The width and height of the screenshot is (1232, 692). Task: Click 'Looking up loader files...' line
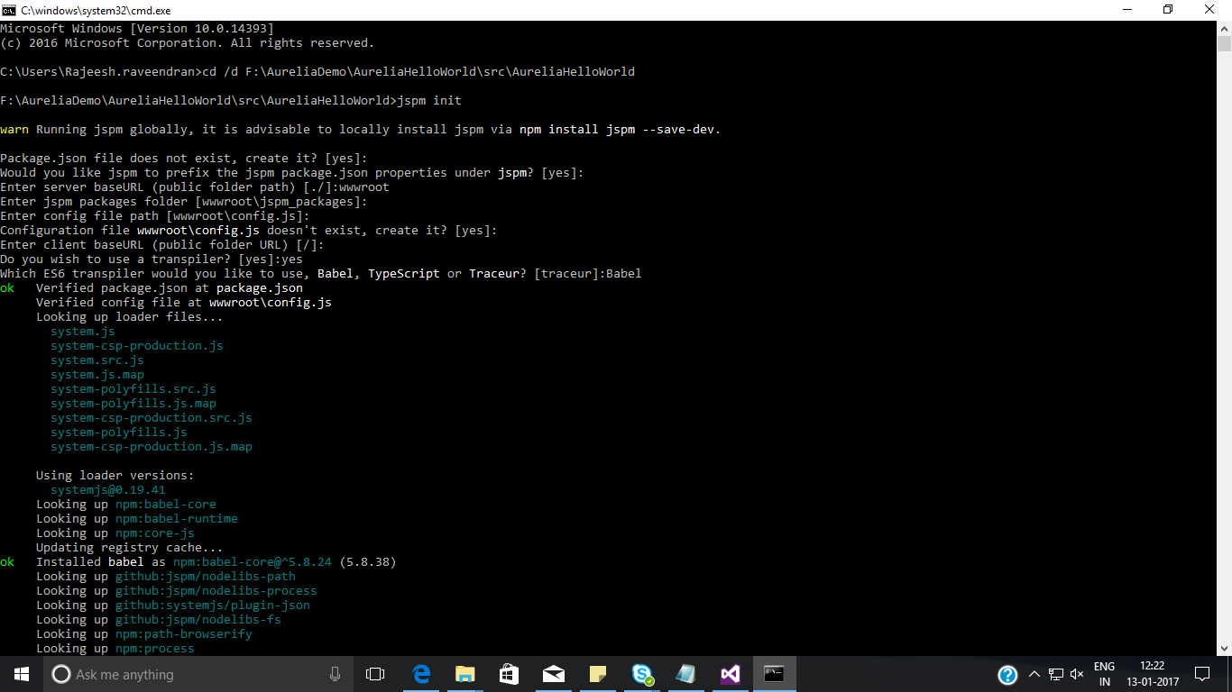[130, 316]
